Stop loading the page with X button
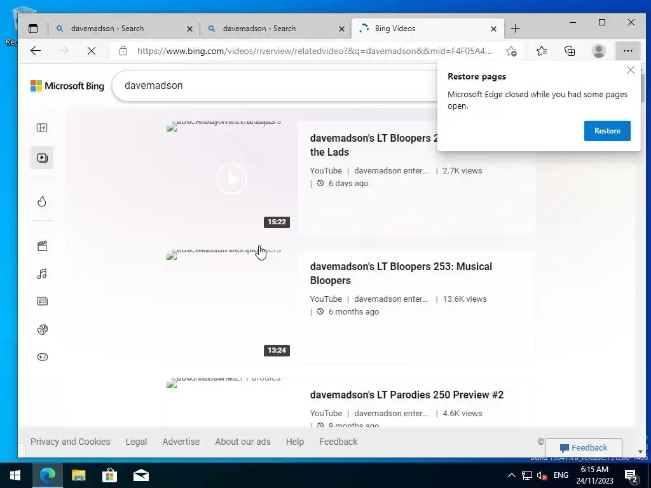The width and height of the screenshot is (651, 488). tap(92, 51)
